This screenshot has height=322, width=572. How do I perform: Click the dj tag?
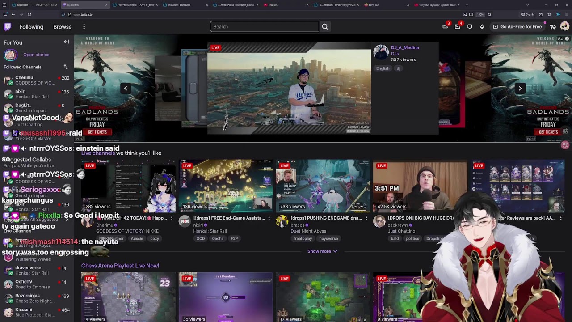click(x=398, y=68)
